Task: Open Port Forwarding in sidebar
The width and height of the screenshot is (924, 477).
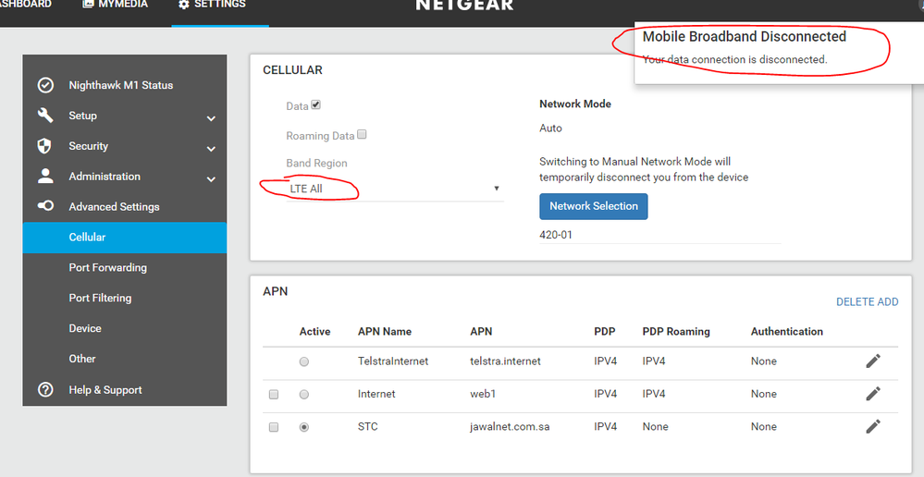Action: (x=107, y=267)
